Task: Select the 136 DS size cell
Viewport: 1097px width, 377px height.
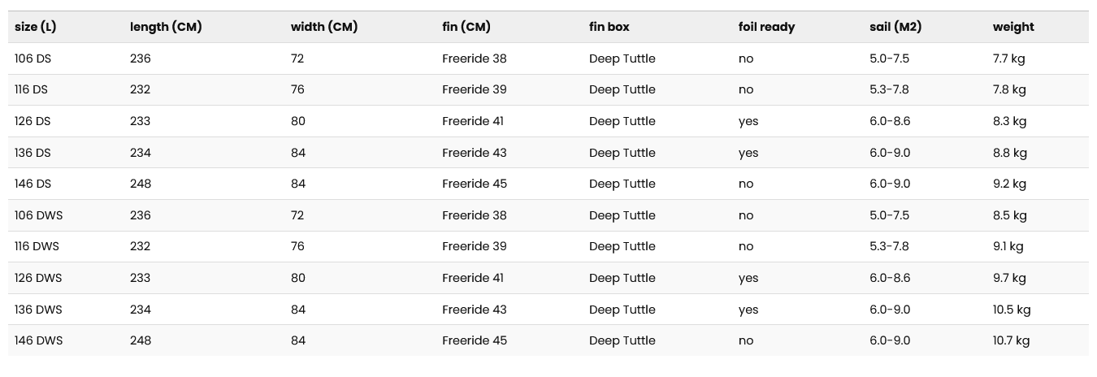Action: point(33,153)
